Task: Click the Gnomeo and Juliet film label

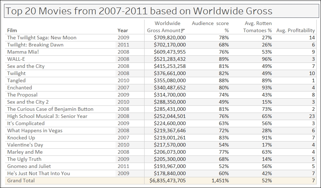Action: pyautogui.click(x=29, y=166)
